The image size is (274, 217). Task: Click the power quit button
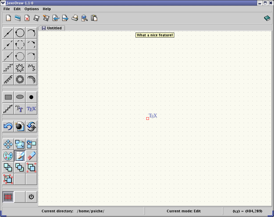tap(31, 197)
